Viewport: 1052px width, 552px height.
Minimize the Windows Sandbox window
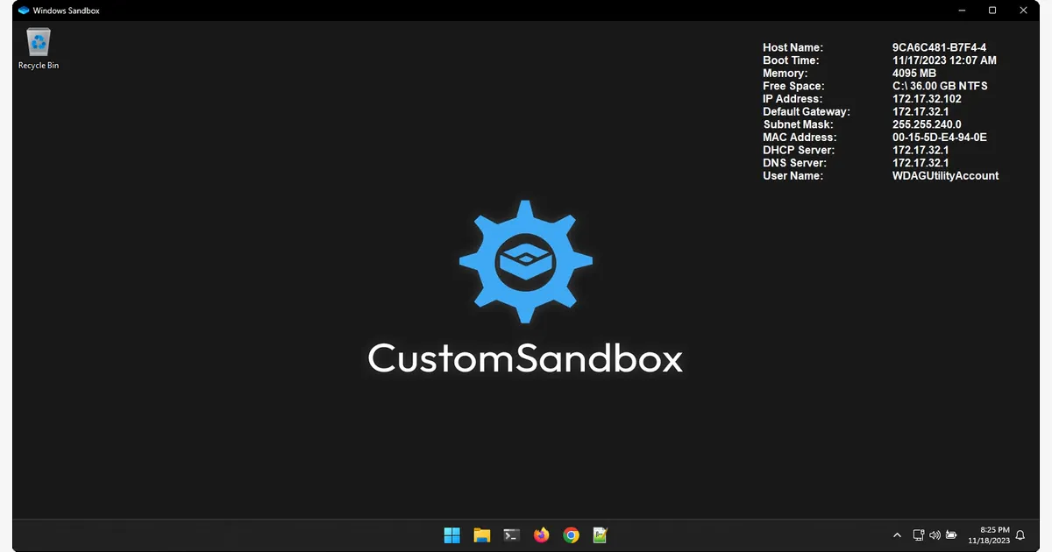[962, 11]
